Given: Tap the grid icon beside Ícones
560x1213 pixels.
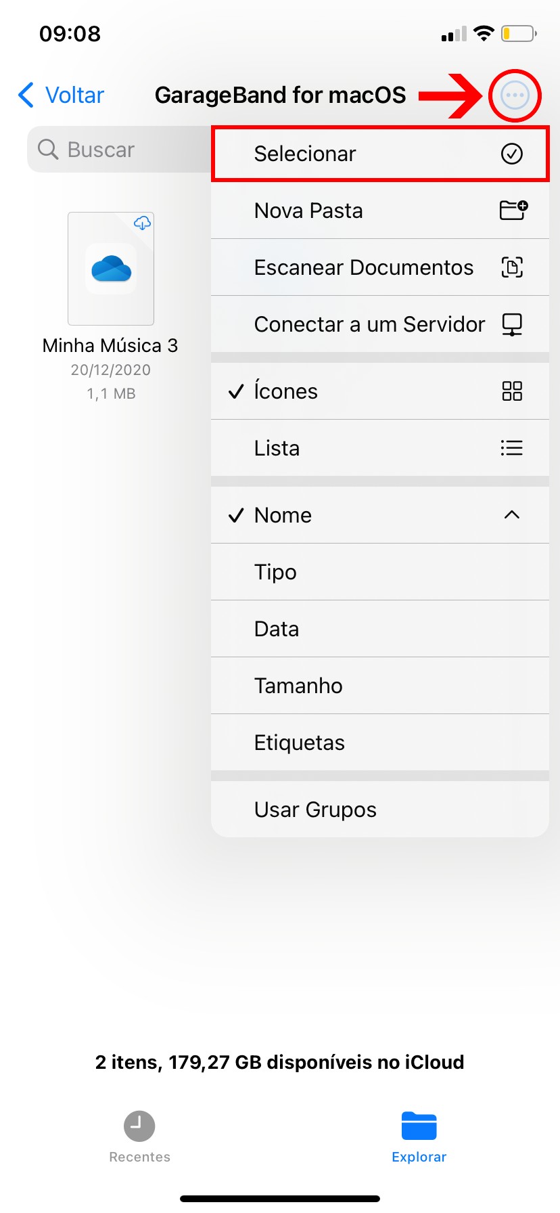Looking at the screenshot, I should coord(512,391).
